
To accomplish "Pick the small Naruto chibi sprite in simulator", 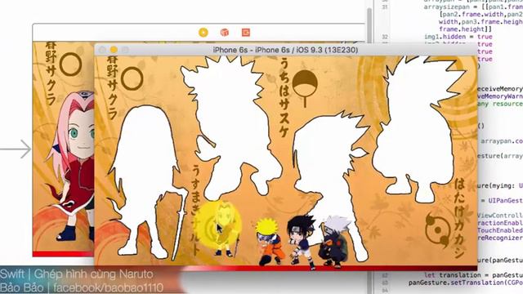I will coord(269,242).
